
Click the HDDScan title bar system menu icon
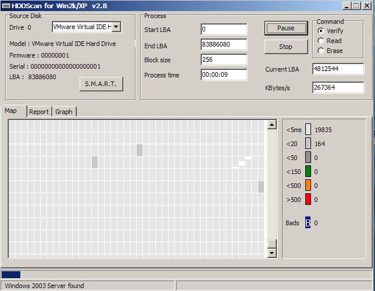click(6, 5)
